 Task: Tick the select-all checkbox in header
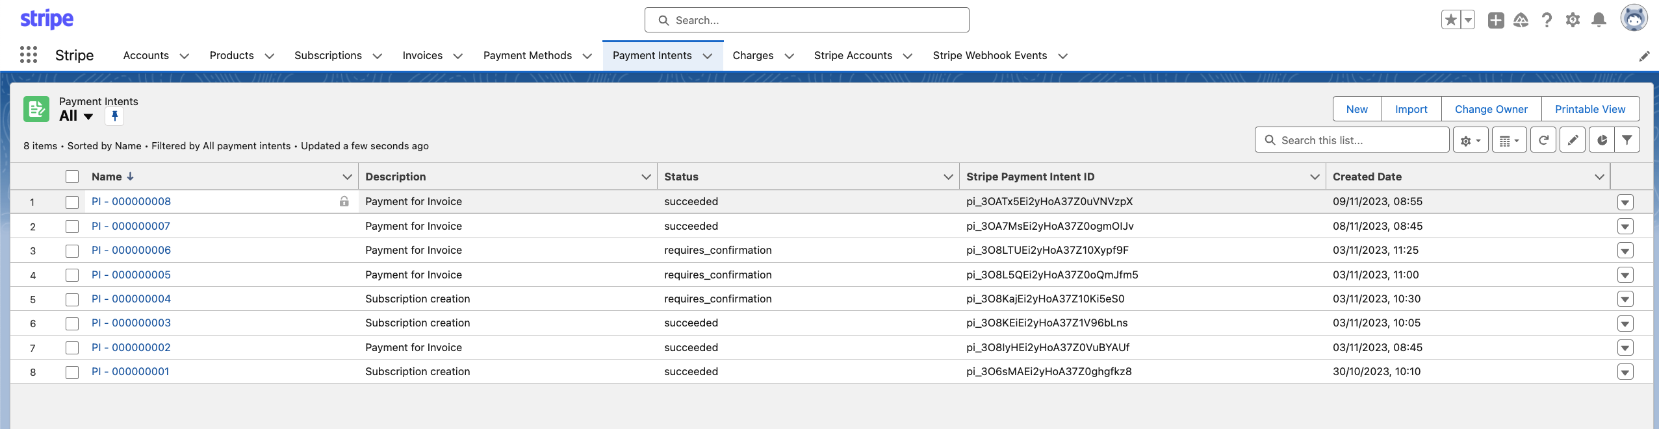point(72,177)
